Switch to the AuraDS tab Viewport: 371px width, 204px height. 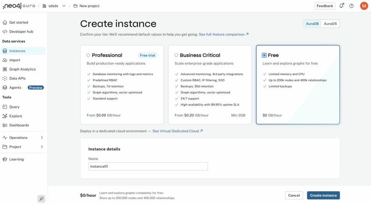tap(330, 24)
